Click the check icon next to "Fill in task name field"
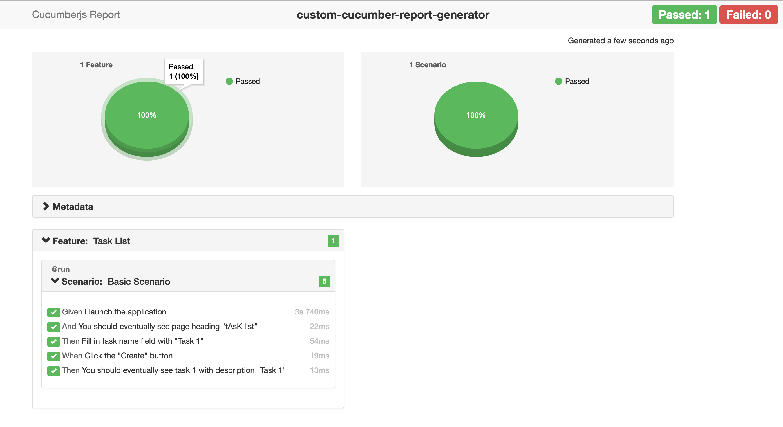Viewport: 783px width, 427px height. [54, 341]
